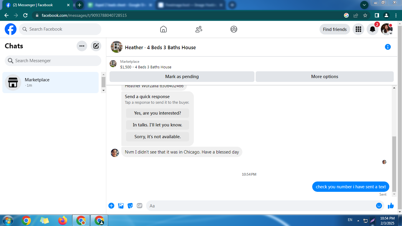The height and width of the screenshot is (226, 402).
Task: Go to the Facebook Home feed icon
Action: click(163, 29)
